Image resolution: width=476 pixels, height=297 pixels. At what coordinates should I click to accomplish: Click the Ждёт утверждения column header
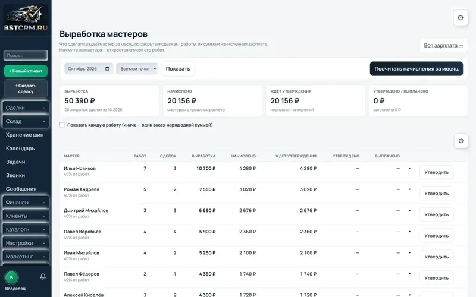coord(296,156)
